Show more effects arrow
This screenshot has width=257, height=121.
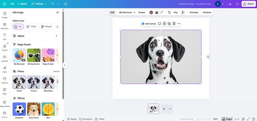click(x=57, y=109)
